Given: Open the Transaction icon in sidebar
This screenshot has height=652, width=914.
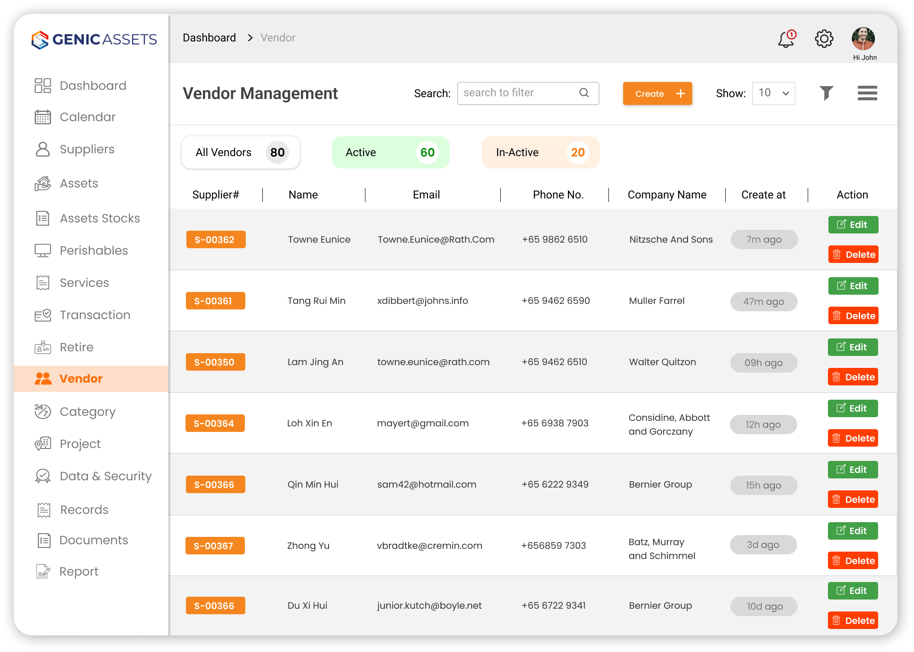Looking at the screenshot, I should [42, 314].
